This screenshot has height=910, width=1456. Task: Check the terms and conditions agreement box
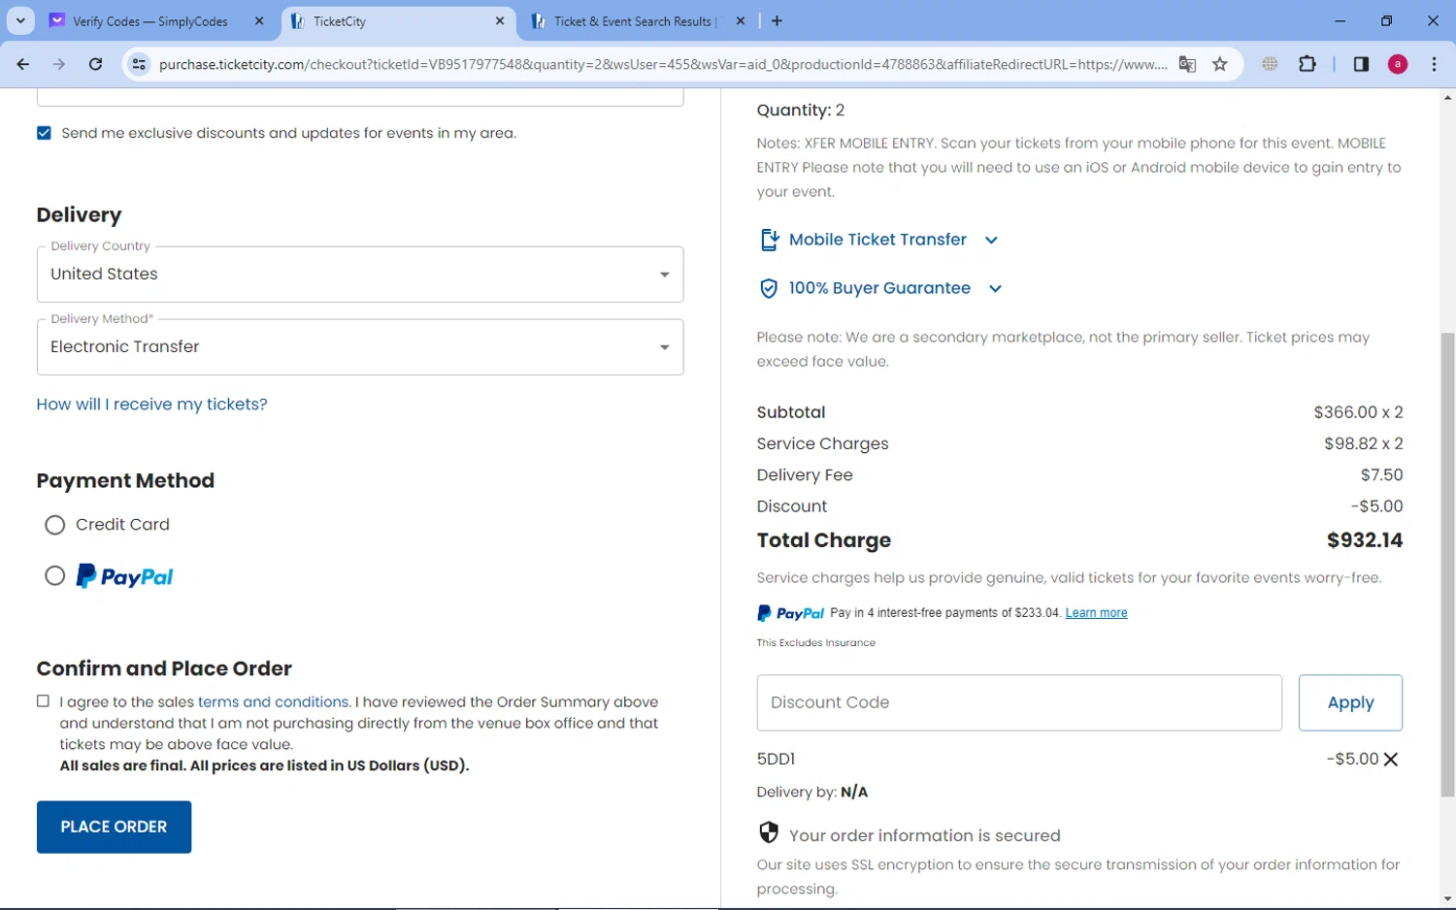click(x=43, y=701)
